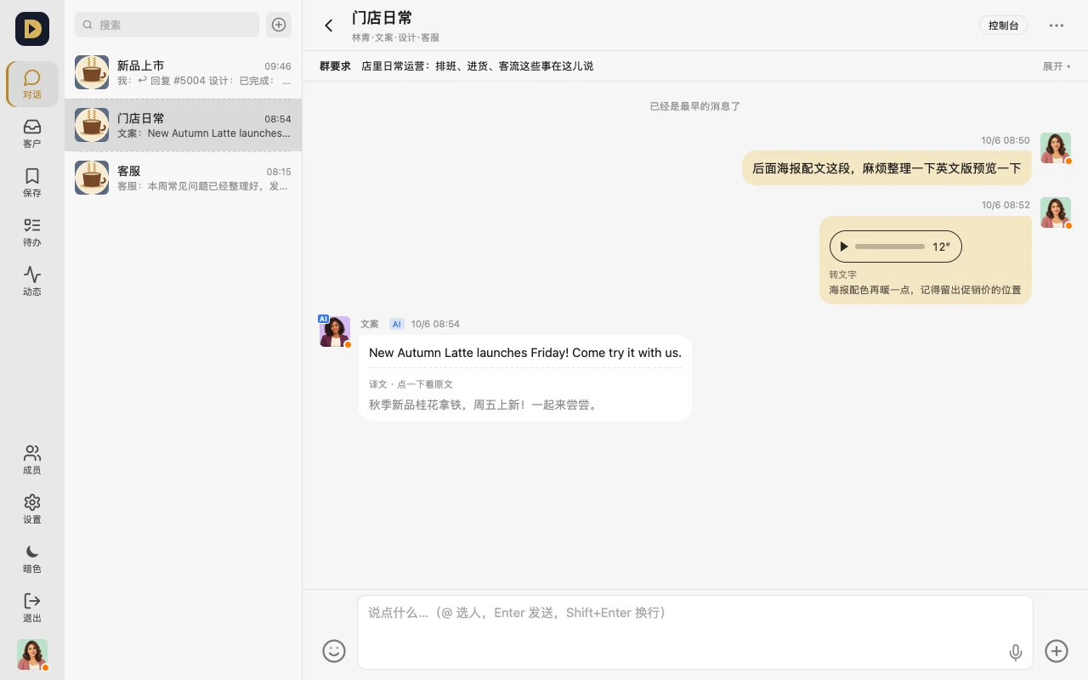1088x680 pixels.
Task: Click the transcript 海报配色再暖一点
Action: (926, 290)
